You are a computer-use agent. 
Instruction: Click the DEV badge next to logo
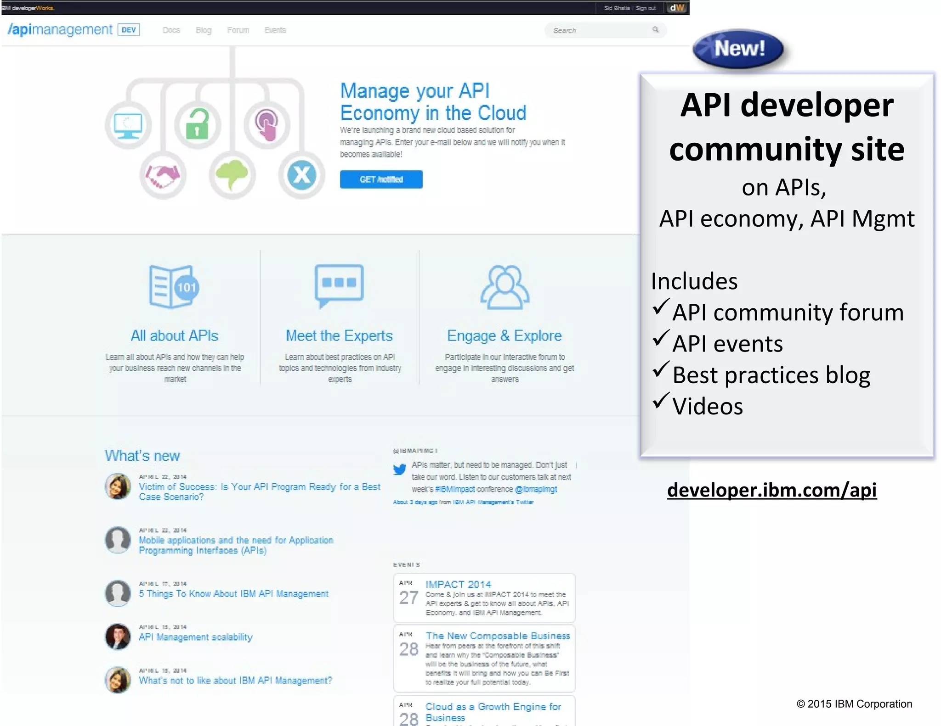tap(129, 30)
